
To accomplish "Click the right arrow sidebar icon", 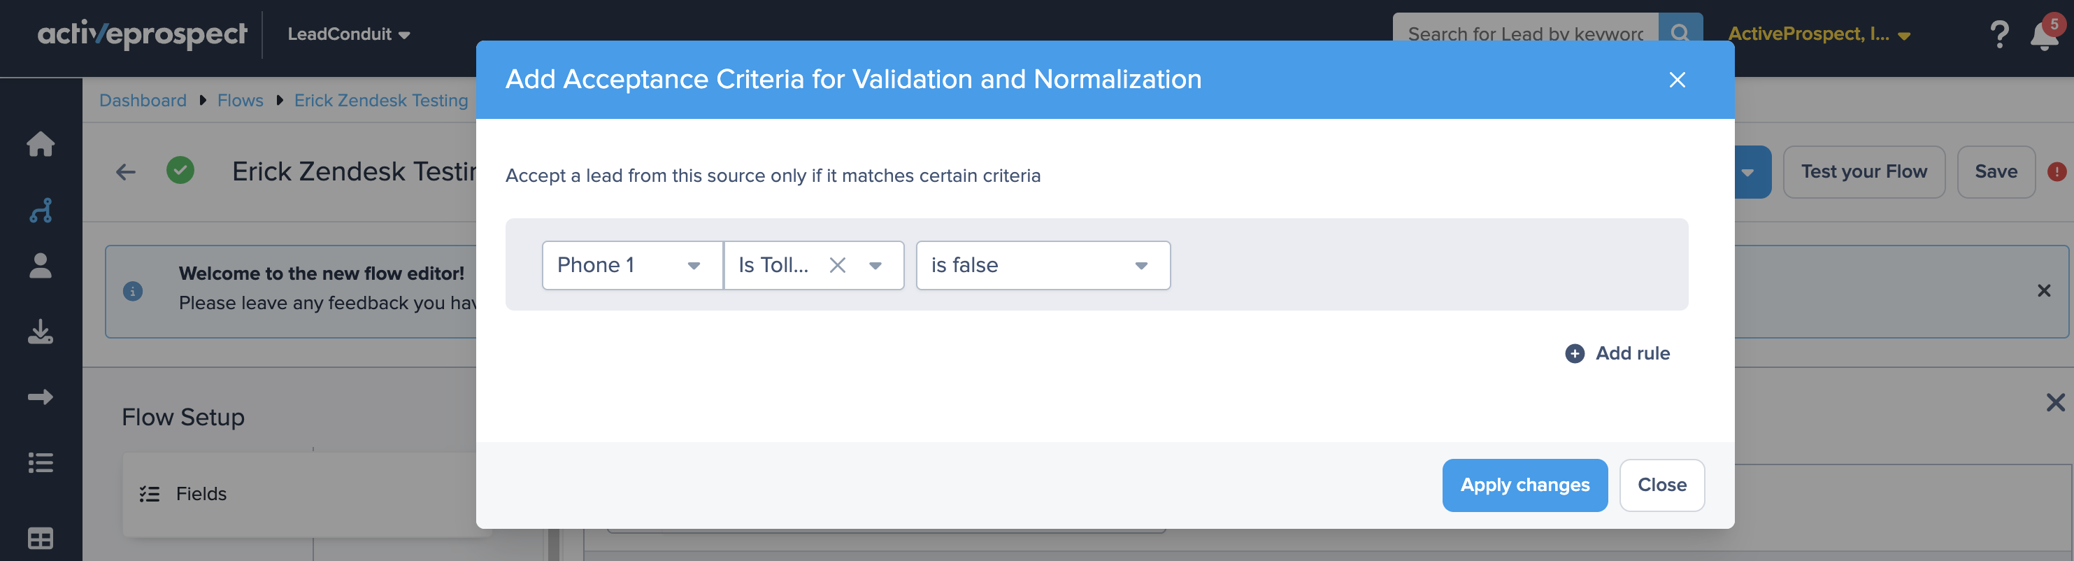I will point(41,397).
